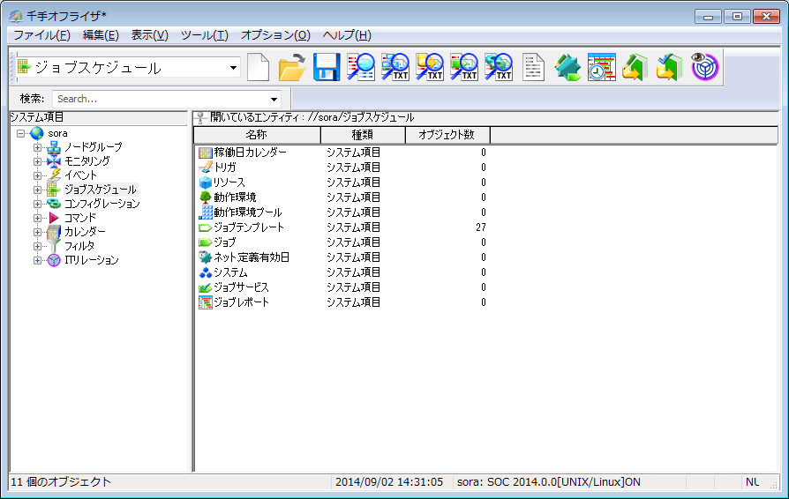
Task: Expand the コマンド tree node
Action: pos(37,218)
